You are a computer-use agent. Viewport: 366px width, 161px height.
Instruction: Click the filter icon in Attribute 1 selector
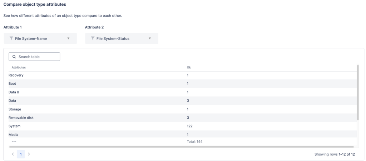pyautogui.click(x=11, y=38)
